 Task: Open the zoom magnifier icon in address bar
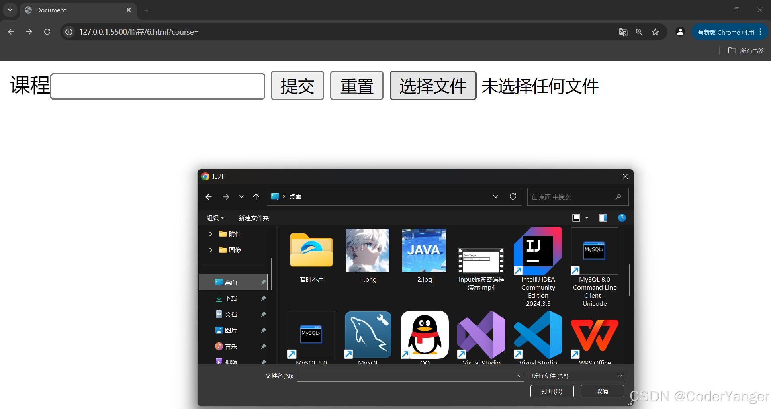(639, 32)
